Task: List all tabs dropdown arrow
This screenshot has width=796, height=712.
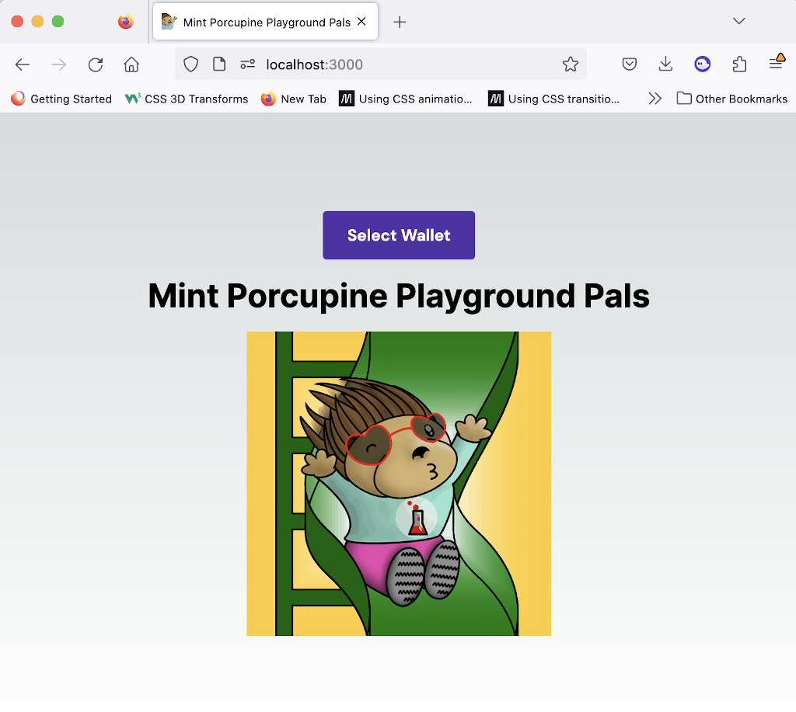Action: coord(739,21)
